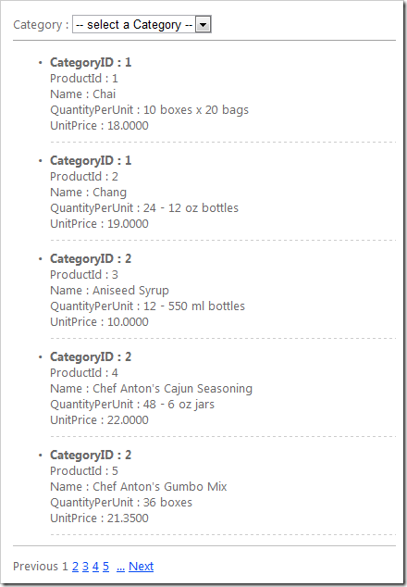Screen dimensions: 407x587
Task: Click the Aniseed Syrup name line
Action: pos(109,291)
